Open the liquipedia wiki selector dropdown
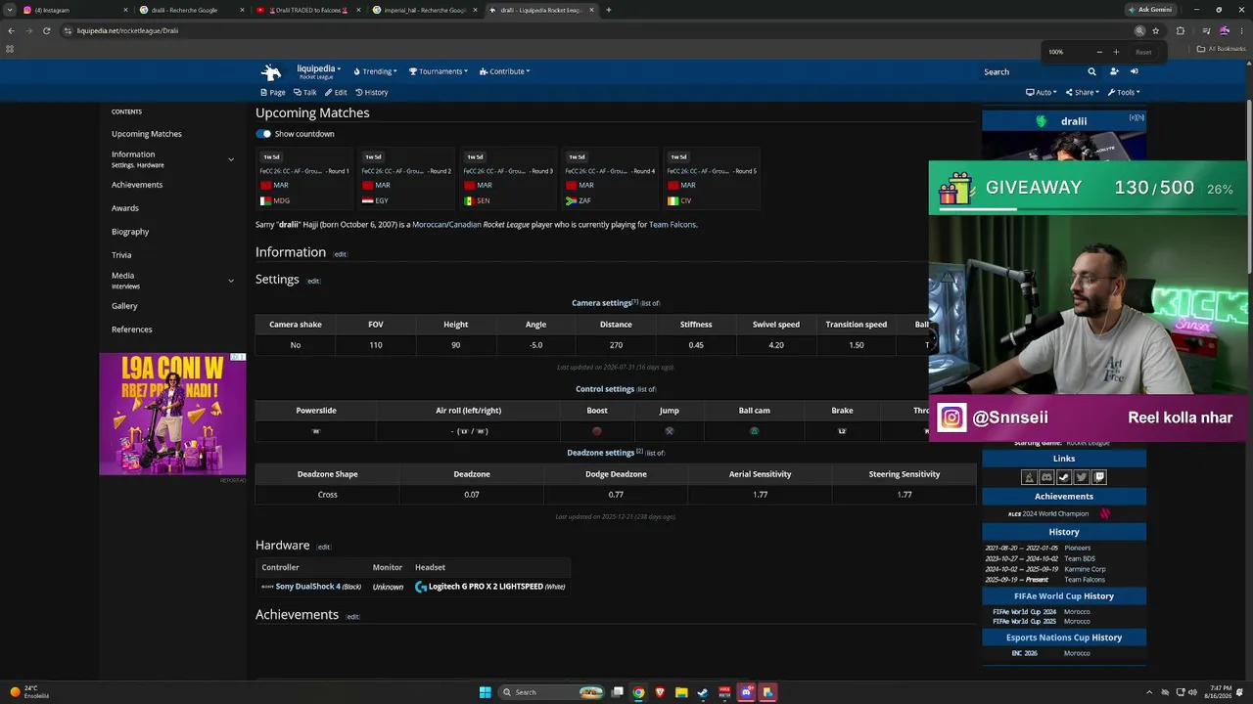Screen dimensions: 1253x704 pyautogui.click(x=318, y=71)
